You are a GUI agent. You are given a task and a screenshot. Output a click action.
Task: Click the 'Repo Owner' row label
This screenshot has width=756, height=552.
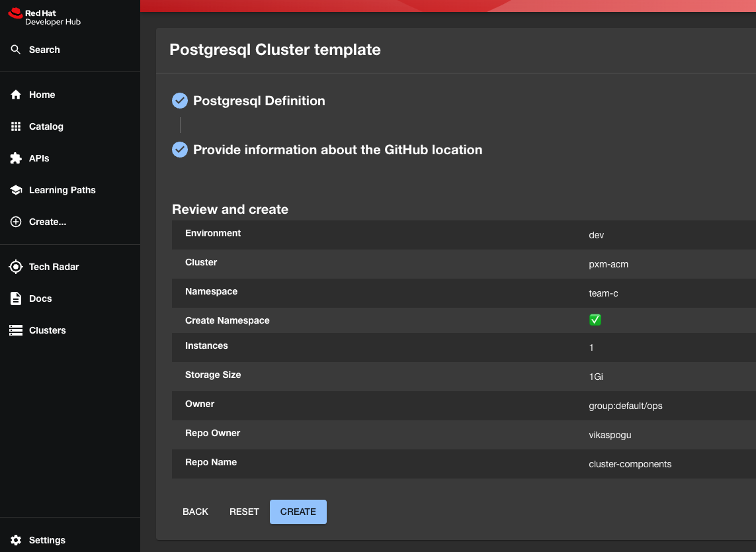212,434
